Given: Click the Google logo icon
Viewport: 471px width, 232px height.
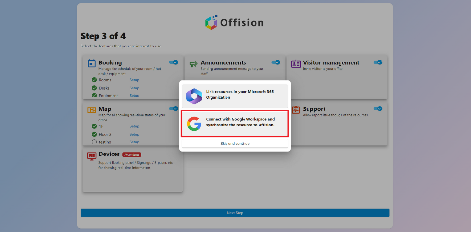Looking at the screenshot, I should tap(194, 124).
